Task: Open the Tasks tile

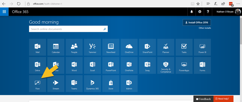Action: click(x=184, y=47)
